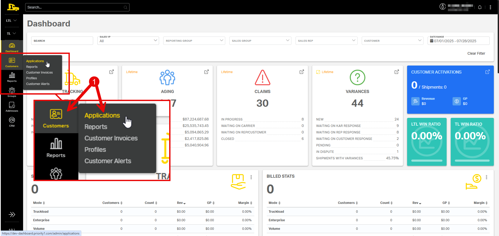
Task: Click the calendar icon in Date Range
Action: point(432,41)
